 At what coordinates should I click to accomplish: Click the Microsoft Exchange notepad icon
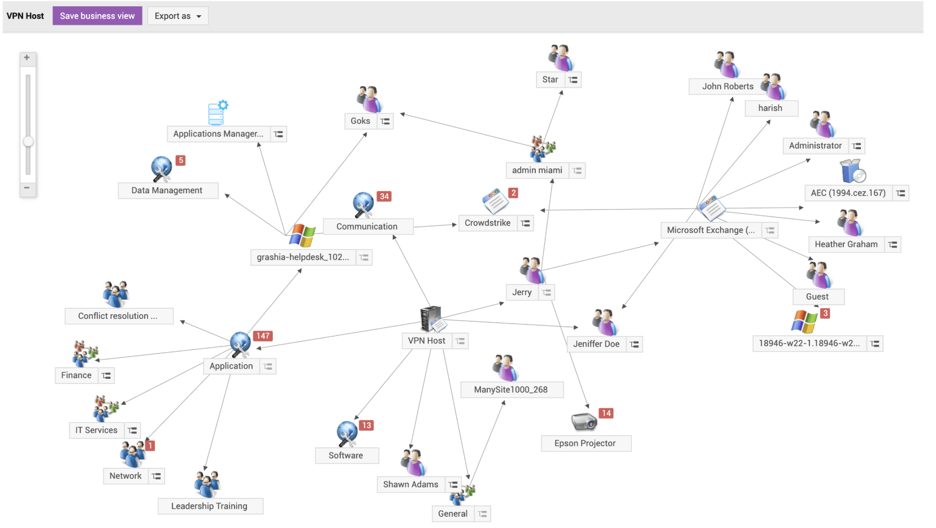click(712, 209)
